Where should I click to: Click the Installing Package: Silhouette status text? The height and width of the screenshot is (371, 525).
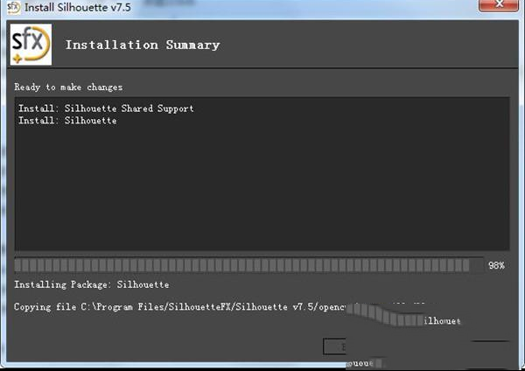pyautogui.click(x=92, y=285)
